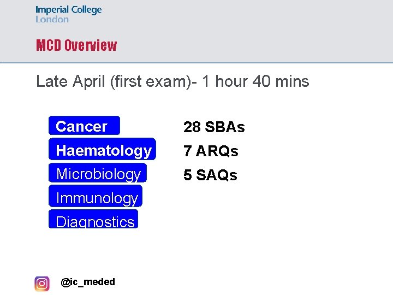Click the Haematology topic box
This screenshot has width=393, height=295.
(x=103, y=150)
